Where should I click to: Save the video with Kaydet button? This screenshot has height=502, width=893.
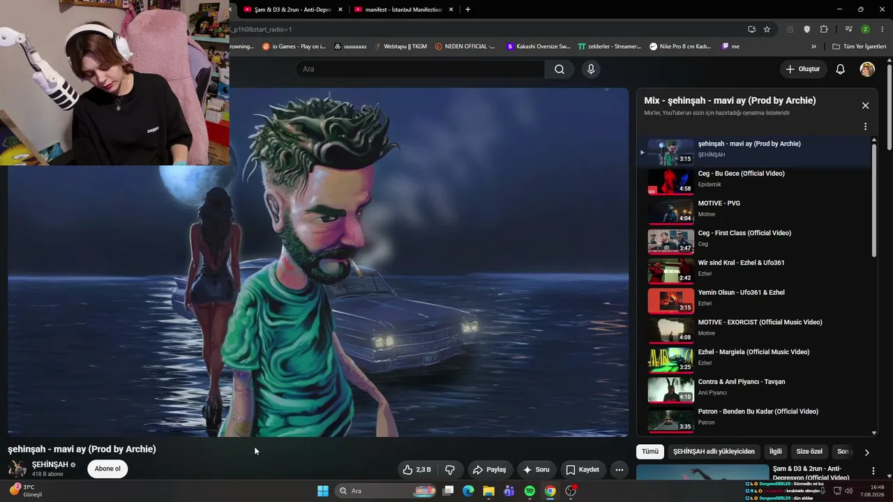coord(583,470)
